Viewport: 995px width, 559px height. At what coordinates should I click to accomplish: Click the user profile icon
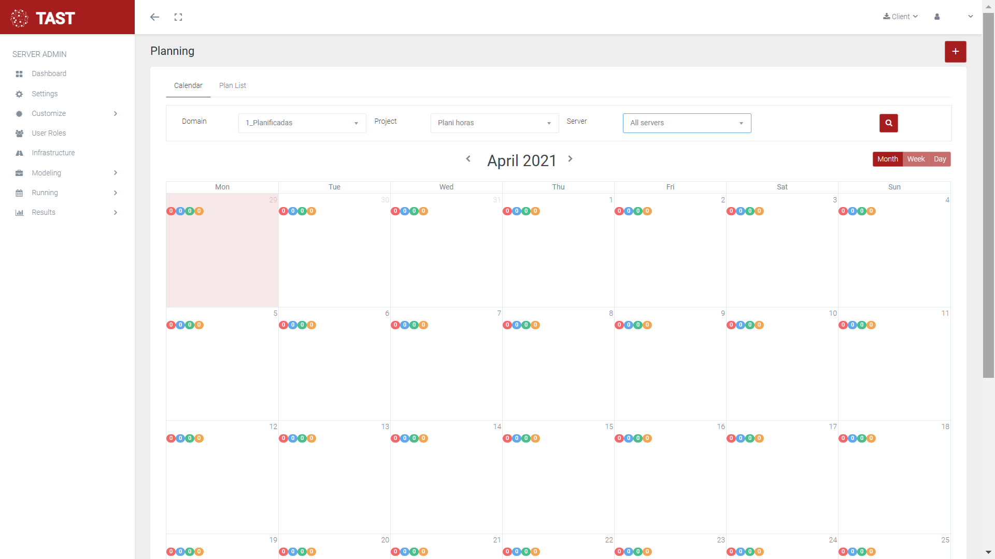[x=937, y=17]
